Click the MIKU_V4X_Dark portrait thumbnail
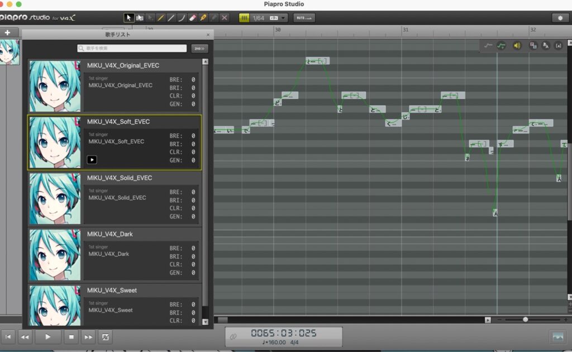The image size is (572, 352). pos(55,255)
